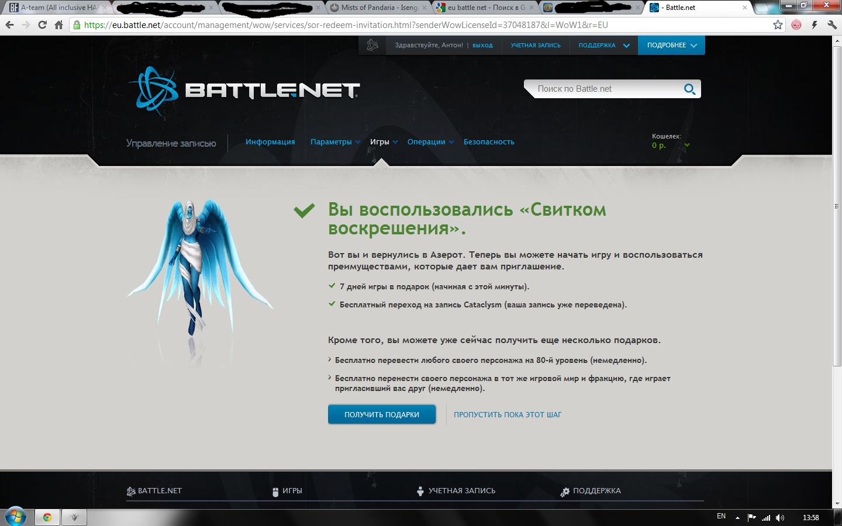Switch to the eu battle net search tab

[485, 8]
